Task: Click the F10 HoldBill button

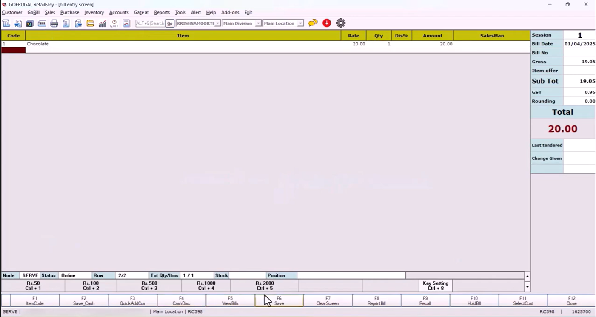Action: click(x=474, y=301)
